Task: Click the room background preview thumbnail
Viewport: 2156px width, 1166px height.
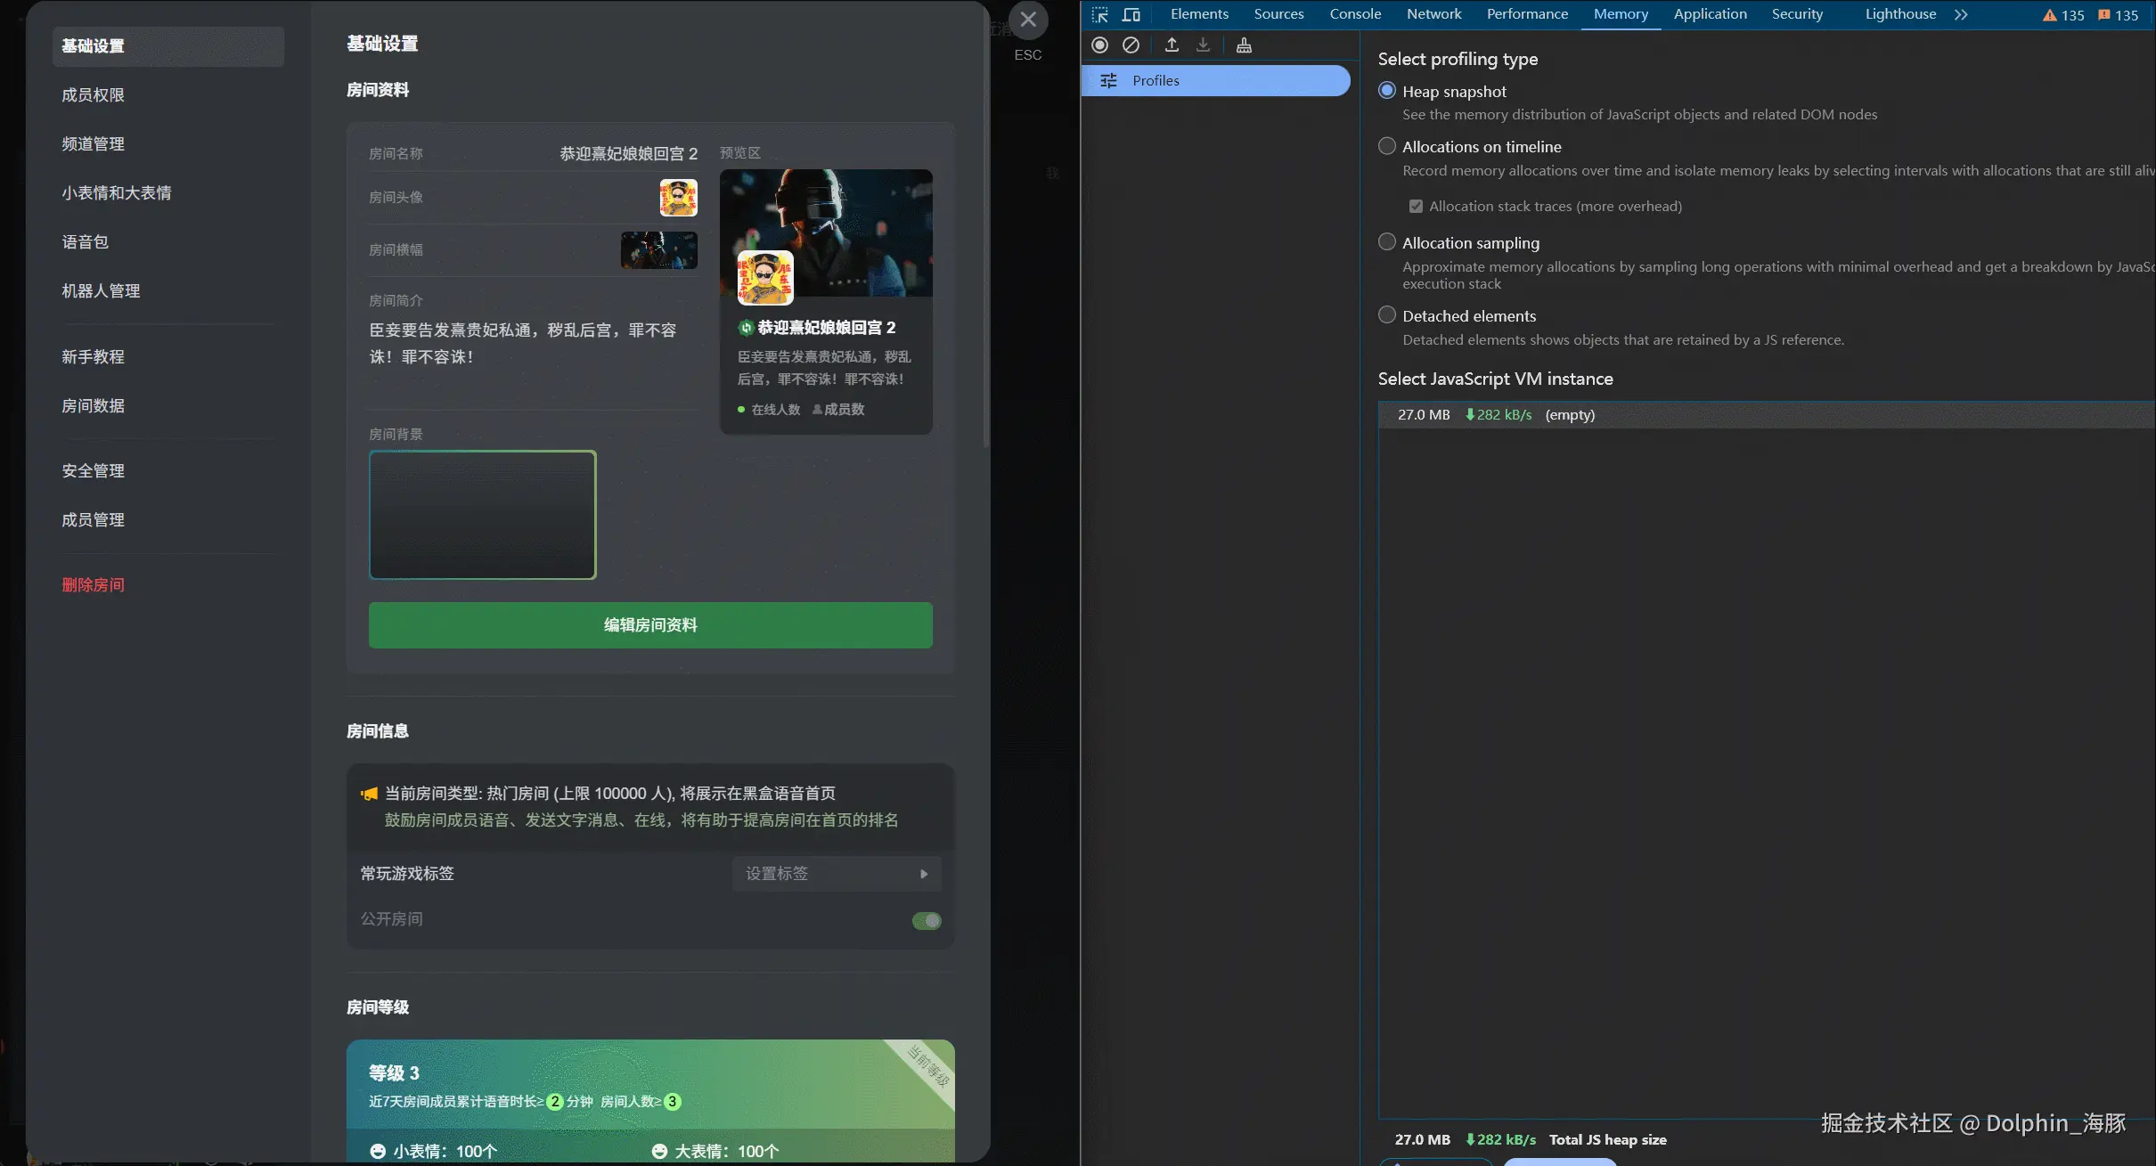Action: click(482, 515)
